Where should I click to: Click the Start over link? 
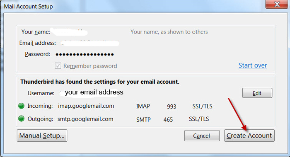[253, 65]
